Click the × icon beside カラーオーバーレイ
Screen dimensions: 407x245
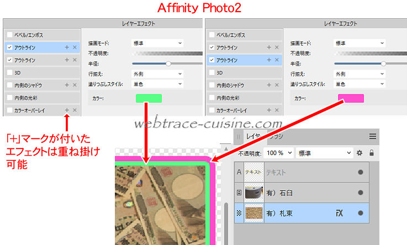(75, 110)
